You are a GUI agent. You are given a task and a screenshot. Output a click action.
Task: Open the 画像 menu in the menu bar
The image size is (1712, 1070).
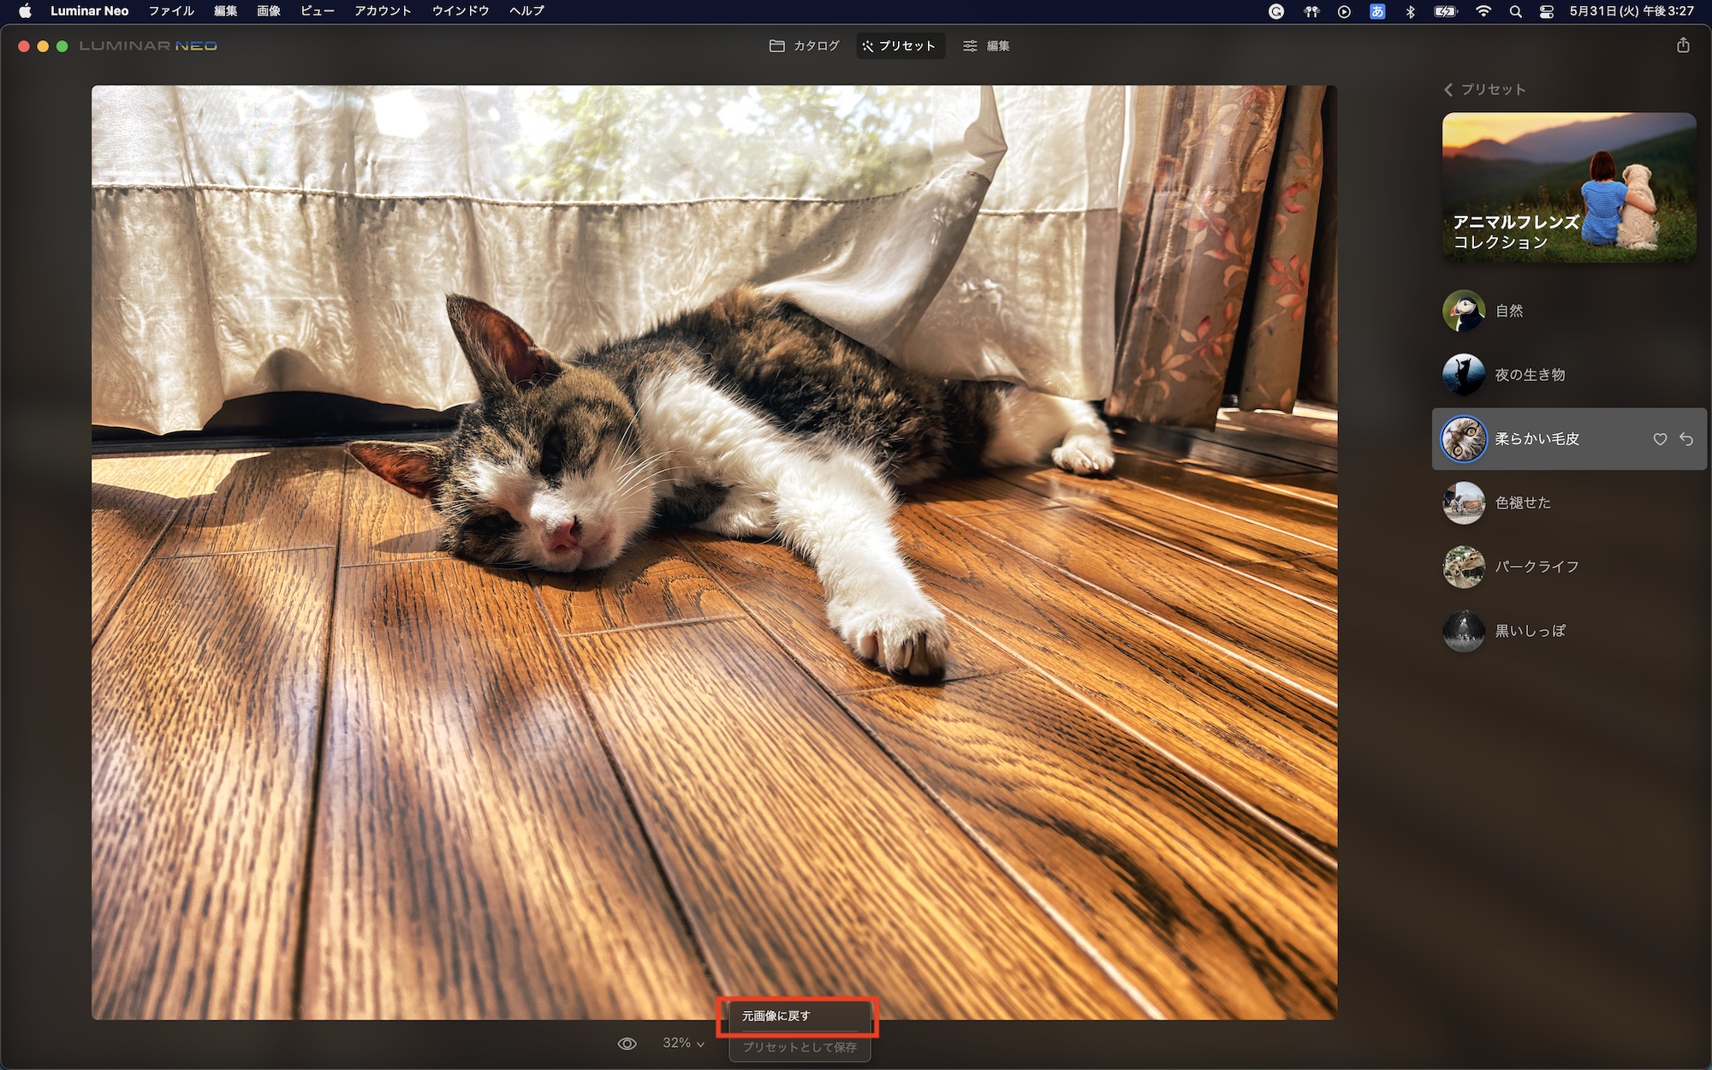coord(269,11)
